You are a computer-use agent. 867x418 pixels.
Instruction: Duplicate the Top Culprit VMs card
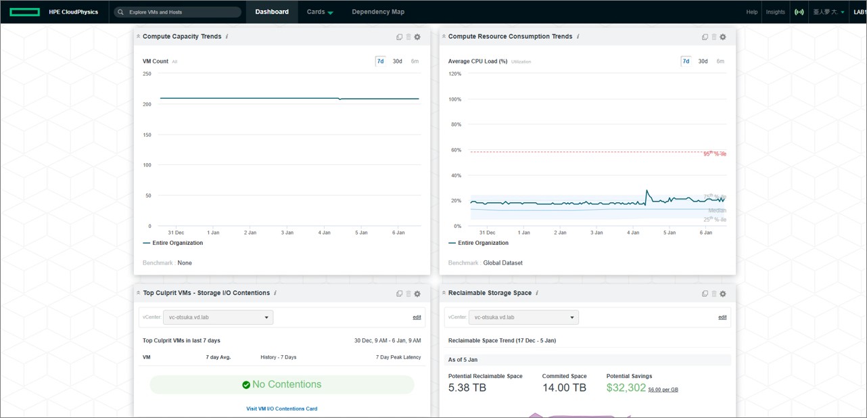point(399,294)
